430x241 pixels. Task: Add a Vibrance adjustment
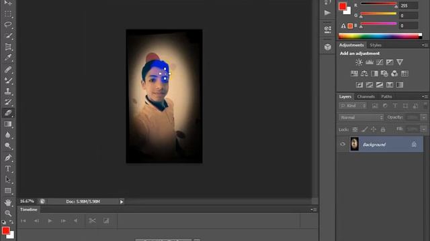tap(400, 62)
